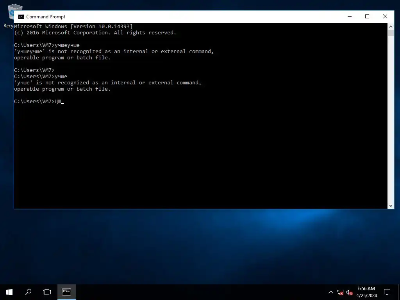Close the Command Prompt window
Image resolution: width=400 pixels, height=300 pixels.
point(385,16)
